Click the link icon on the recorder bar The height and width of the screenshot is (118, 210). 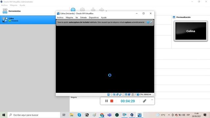click(x=144, y=101)
